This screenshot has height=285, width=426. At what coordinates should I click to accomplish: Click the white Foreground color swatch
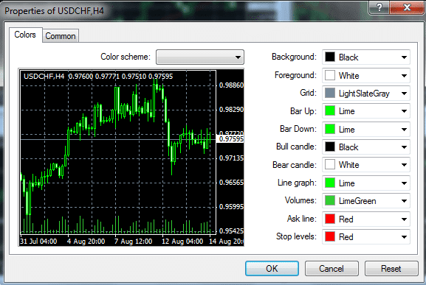point(330,75)
